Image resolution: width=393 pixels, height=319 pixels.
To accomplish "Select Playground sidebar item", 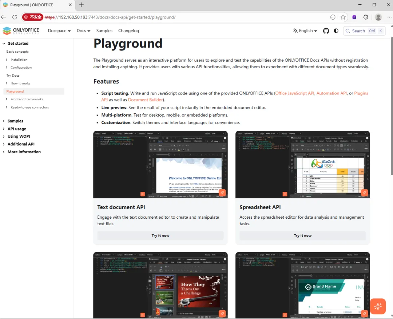I will click(34, 91).
